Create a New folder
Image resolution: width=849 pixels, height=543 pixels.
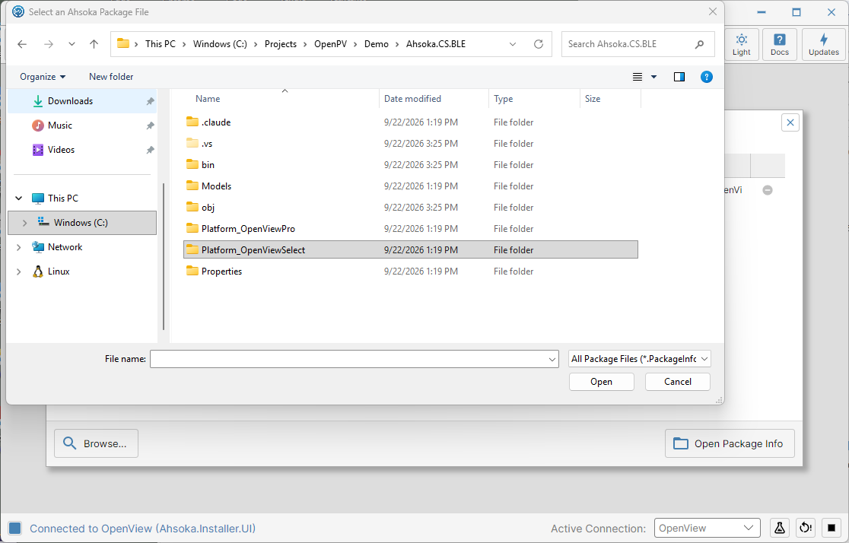pyautogui.click(x=111, y=77)
